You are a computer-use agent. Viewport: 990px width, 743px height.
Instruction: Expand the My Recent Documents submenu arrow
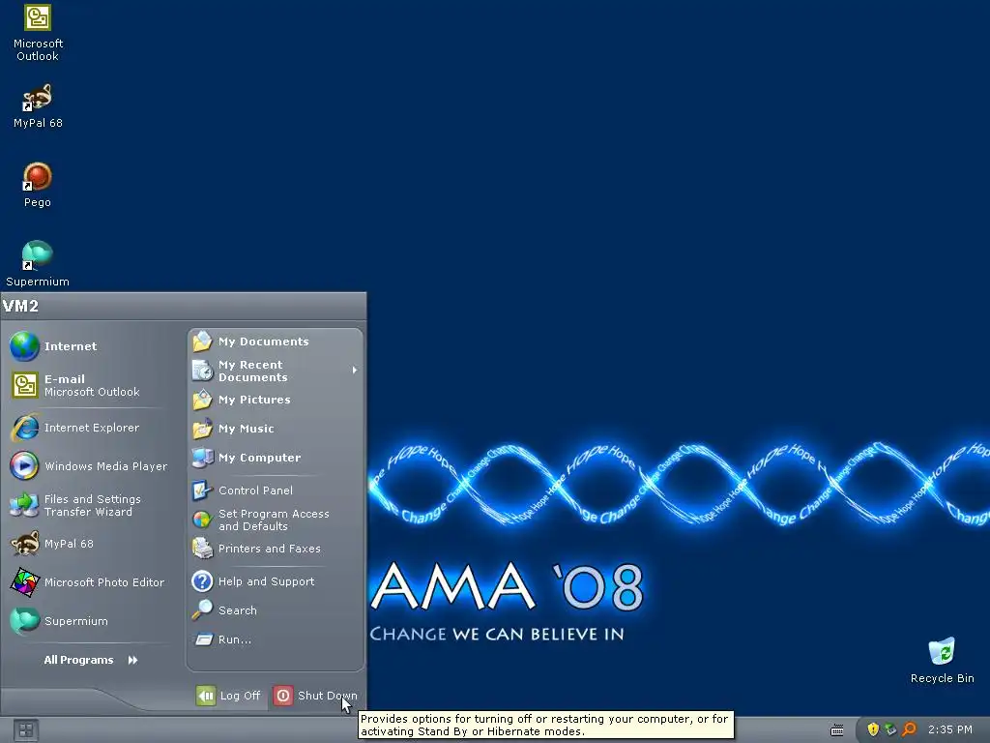[355, 371]
